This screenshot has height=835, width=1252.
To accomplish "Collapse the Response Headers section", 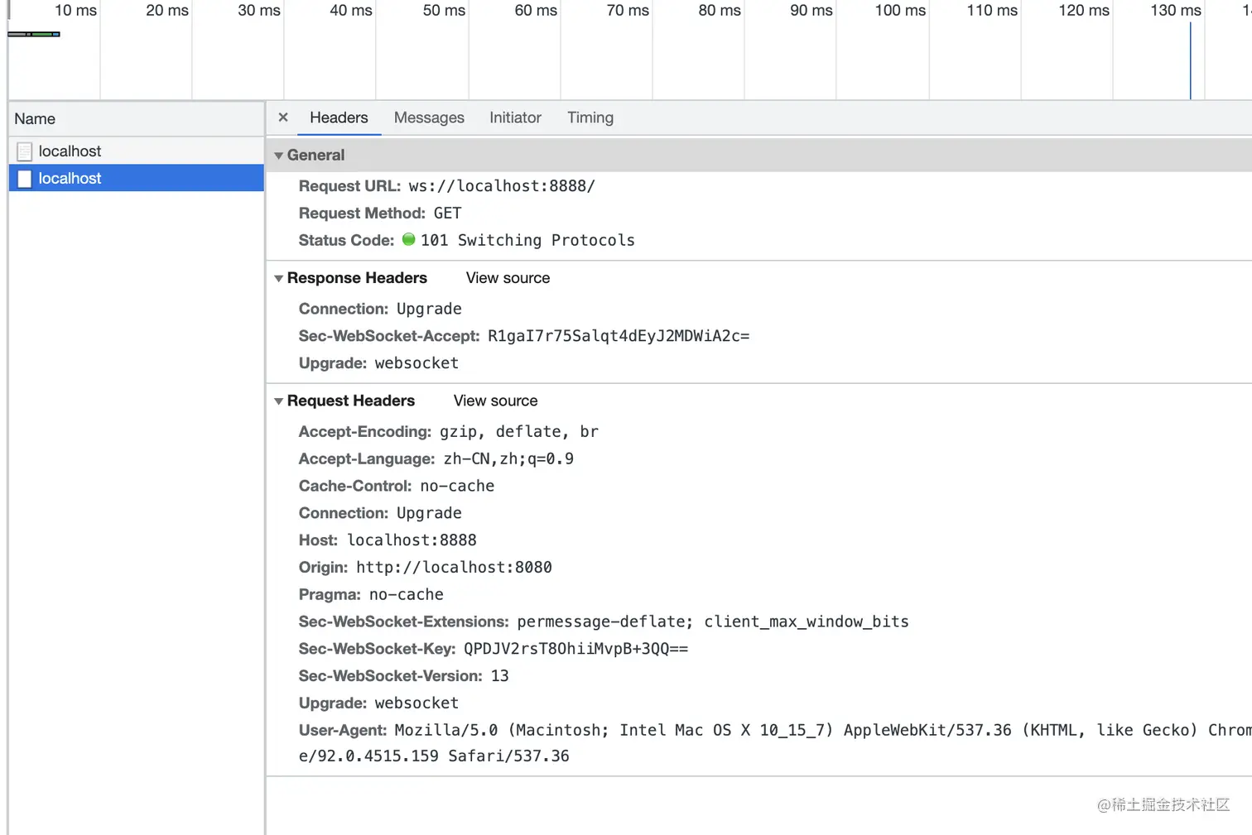I will [279, 279].
